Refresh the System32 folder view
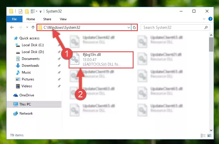The height and width of the screenshot is (144, 219). pyautogui.click(x=134, y=28)
